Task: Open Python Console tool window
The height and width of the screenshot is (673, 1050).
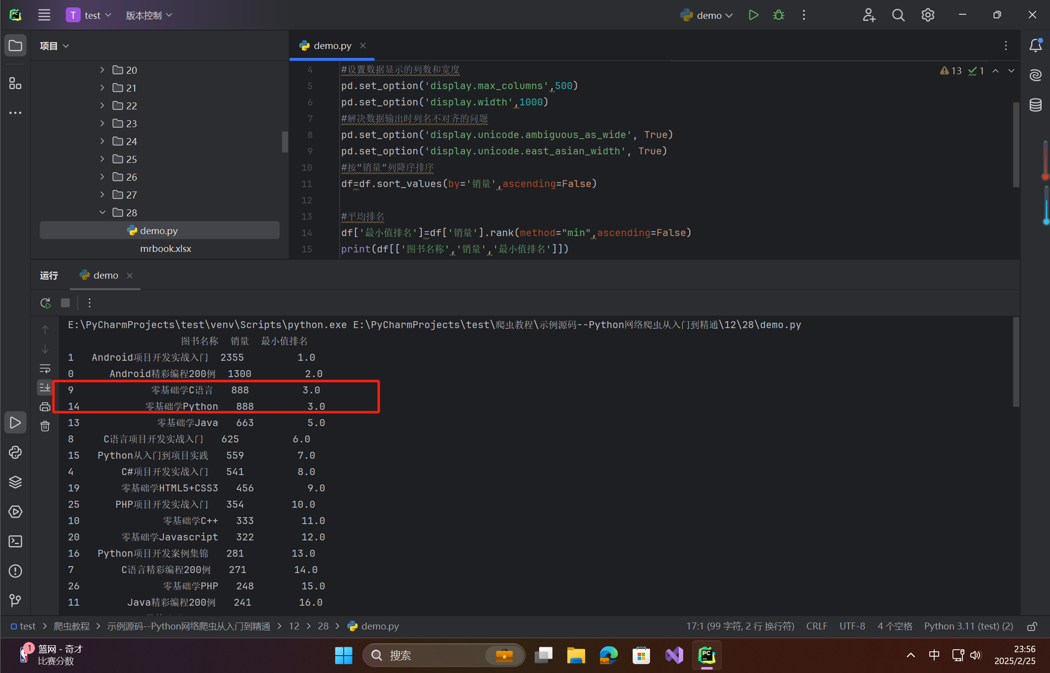Action: [15, 452]
